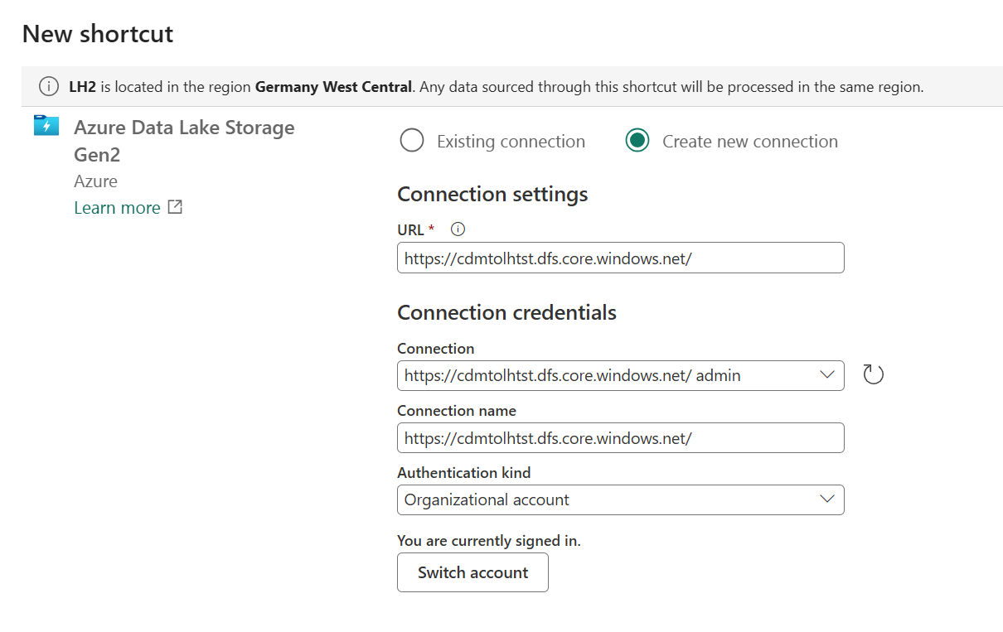Click the external link icon beside Learn more
1003x632 pixels.
(x=174, y=206)
